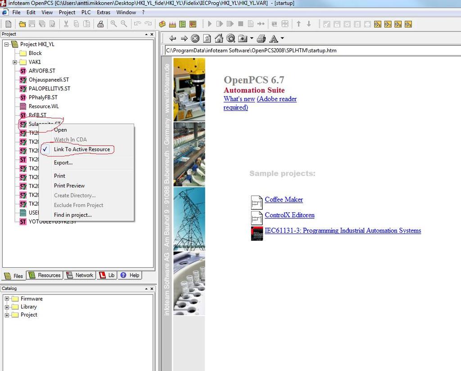The width and height of the screenshot is (461, 371).
Task: Switch to the Files tab
Action: [x=14, y=276]
